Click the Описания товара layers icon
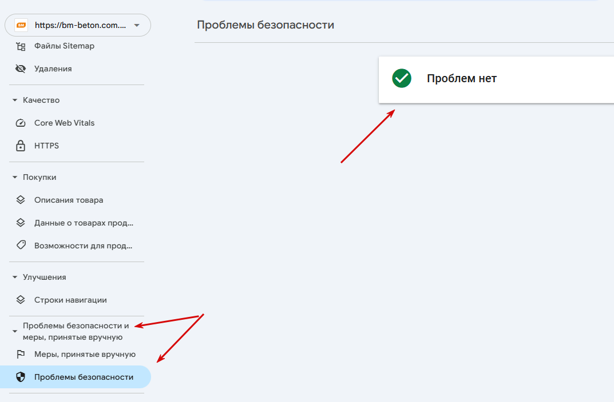The height and width of the screenshot is (402, 614). pos(21,200)
